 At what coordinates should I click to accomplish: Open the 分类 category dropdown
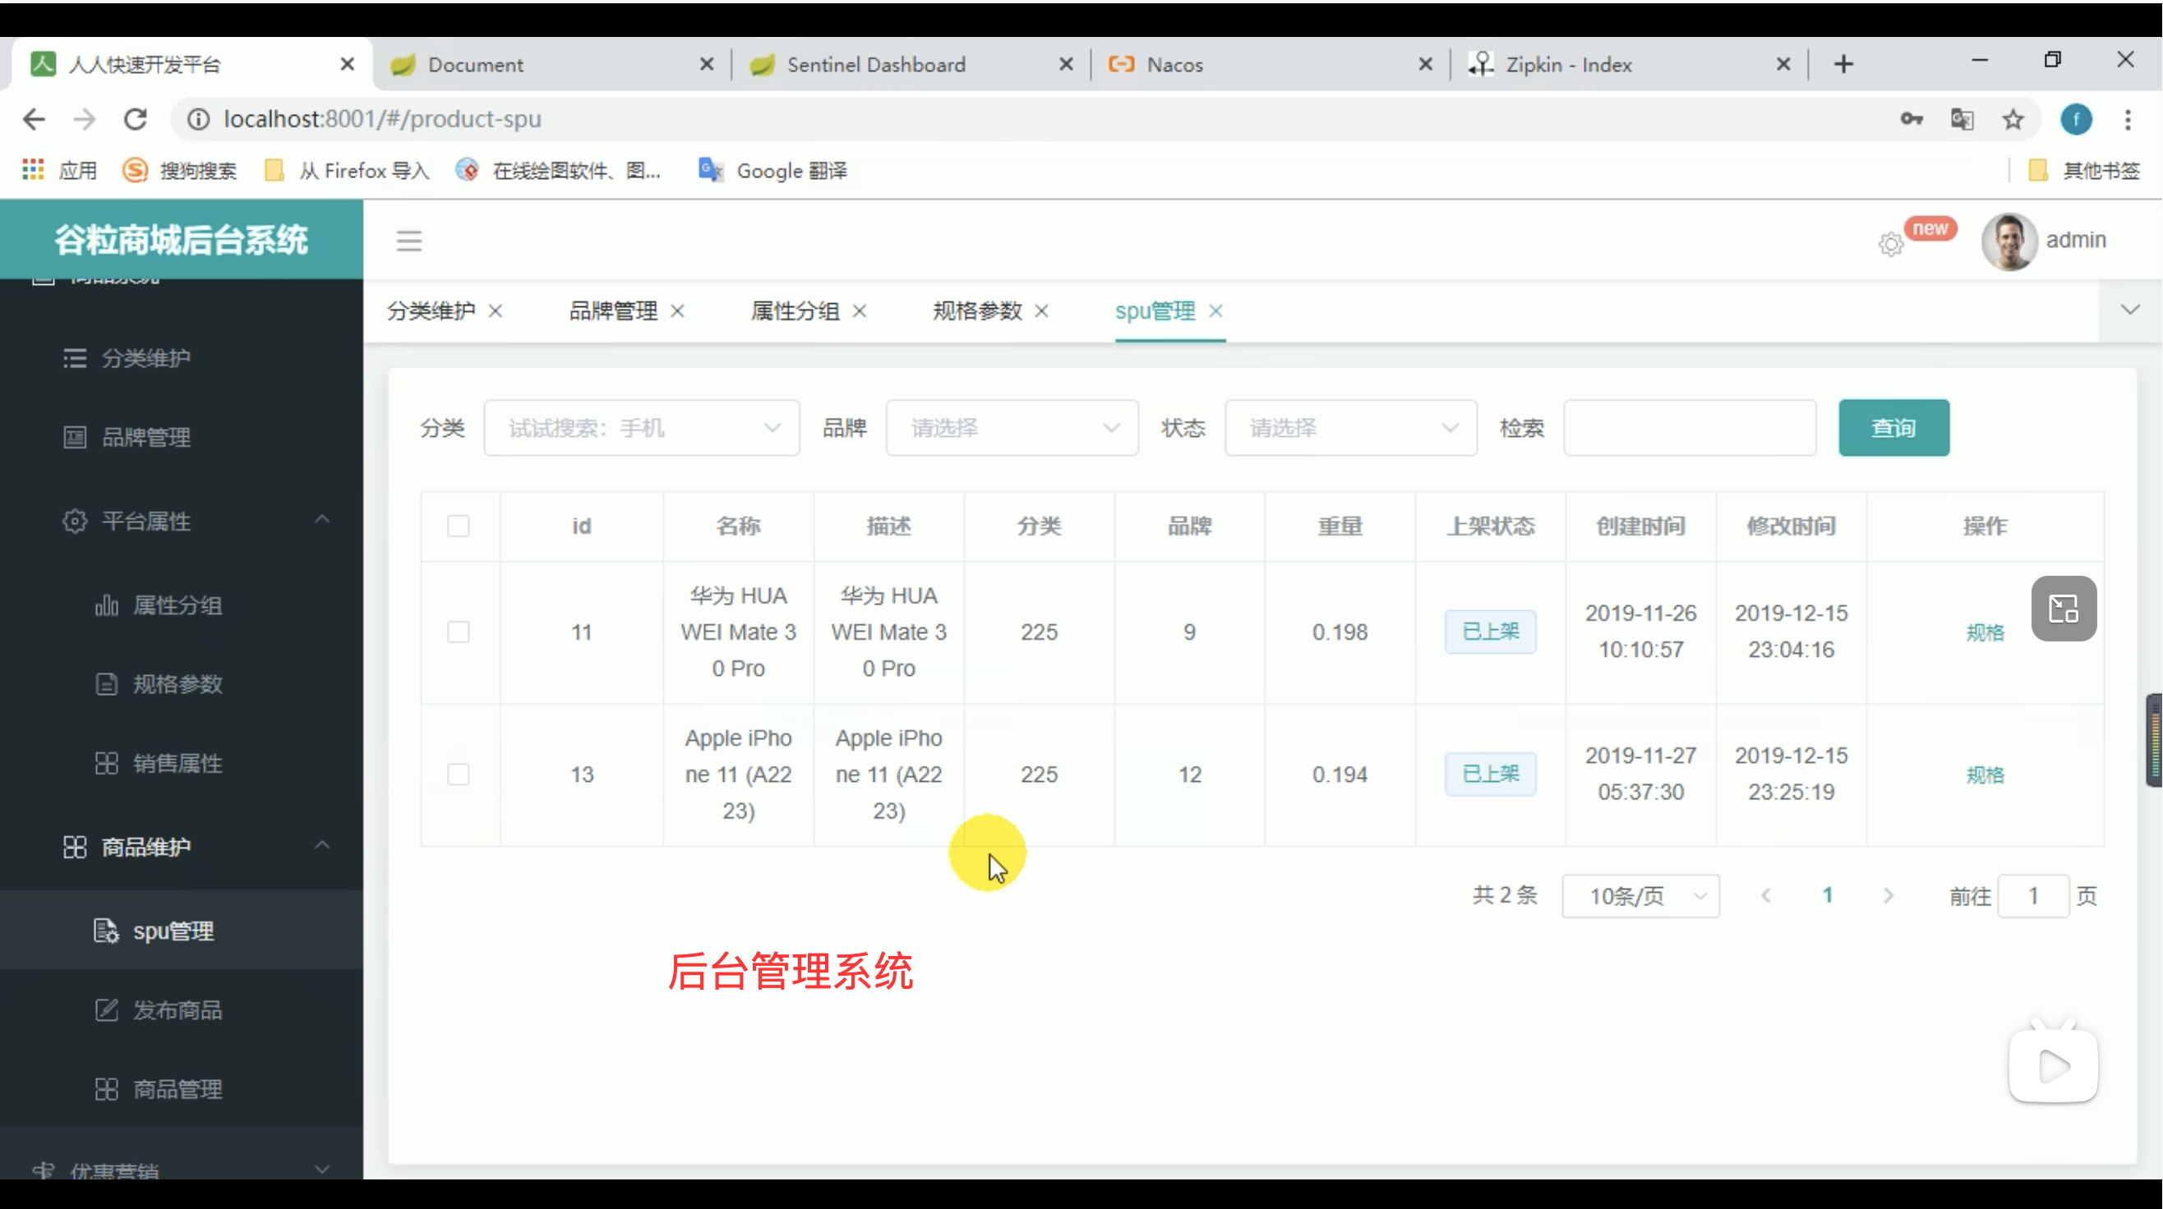pos(642,428)
